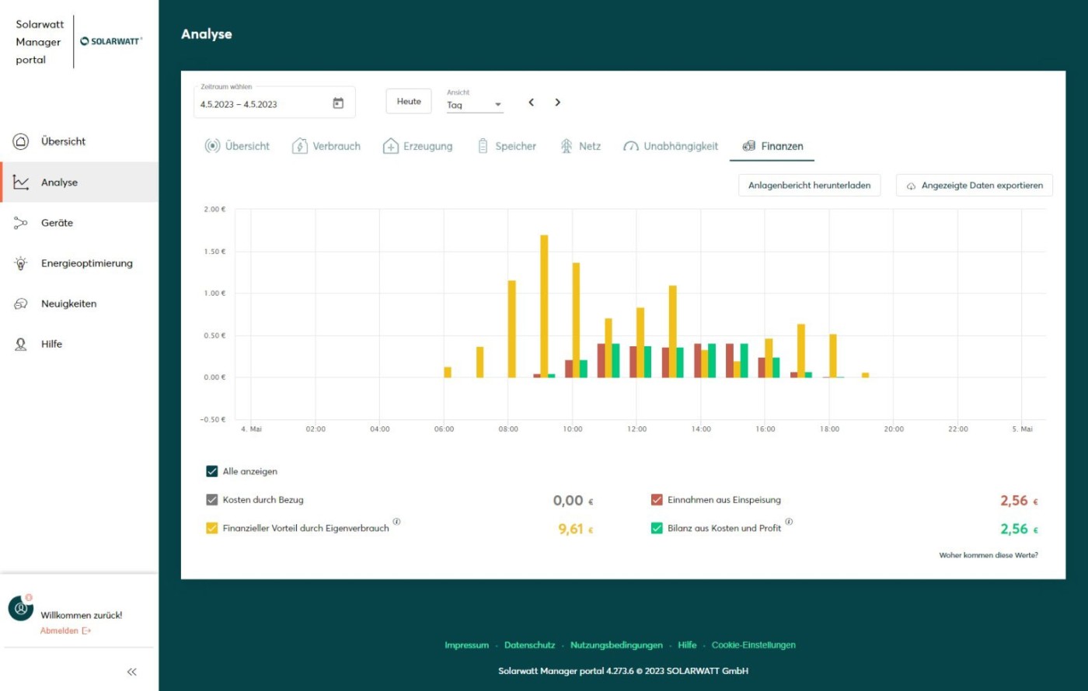Click info icon next to Eigenverbrauch label
1088x691 pixels.
tap(396, 522)
